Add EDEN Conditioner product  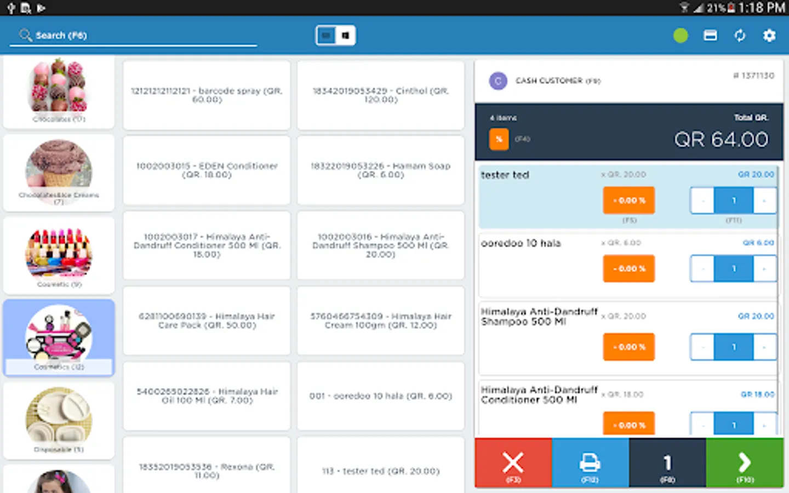[x=207, y=170]
